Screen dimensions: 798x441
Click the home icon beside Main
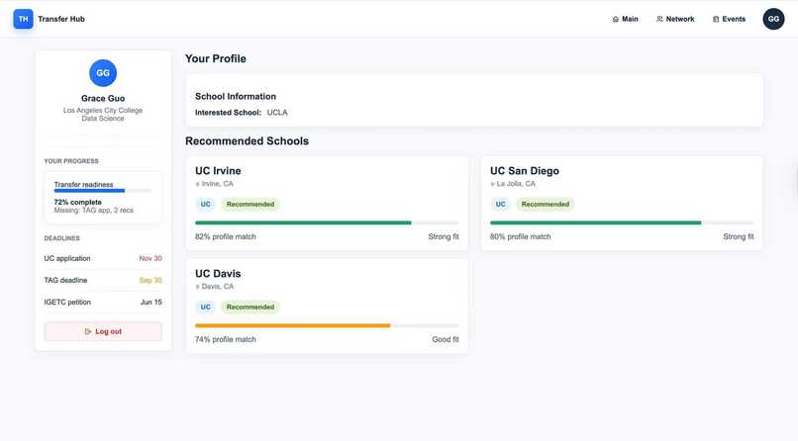pos(615,19)
